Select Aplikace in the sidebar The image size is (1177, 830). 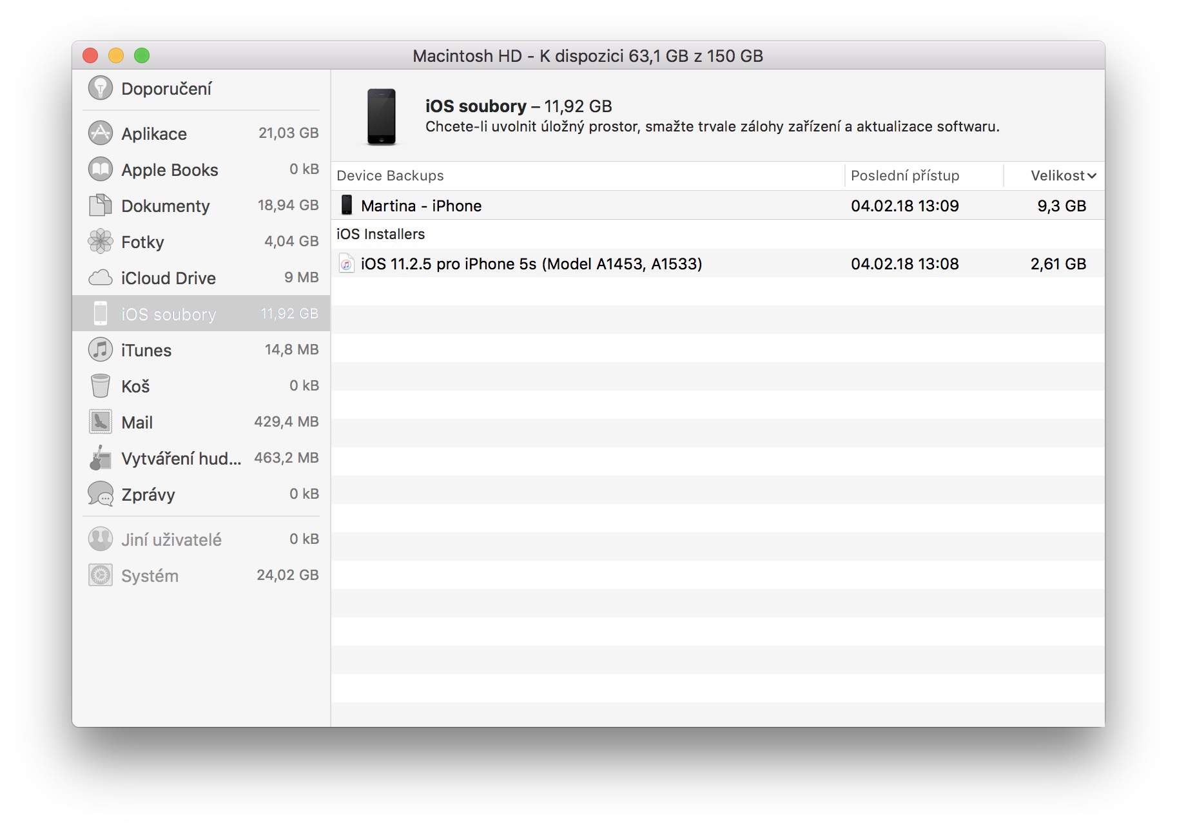point(201,133)
